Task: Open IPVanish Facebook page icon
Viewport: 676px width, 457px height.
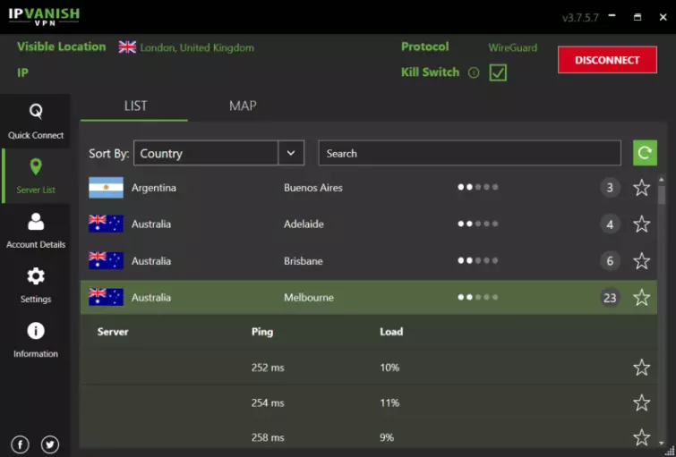Action: 21,444
